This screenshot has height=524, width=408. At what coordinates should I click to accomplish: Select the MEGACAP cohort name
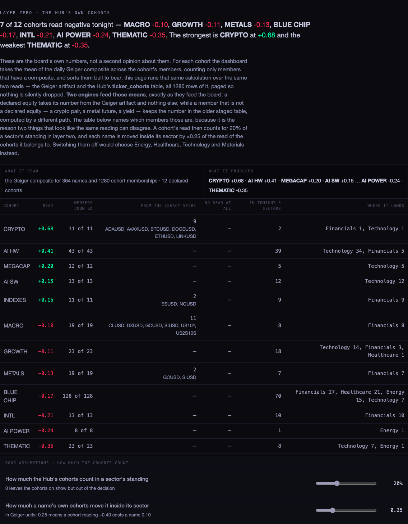pyautogui.click(x=17, y=266)
